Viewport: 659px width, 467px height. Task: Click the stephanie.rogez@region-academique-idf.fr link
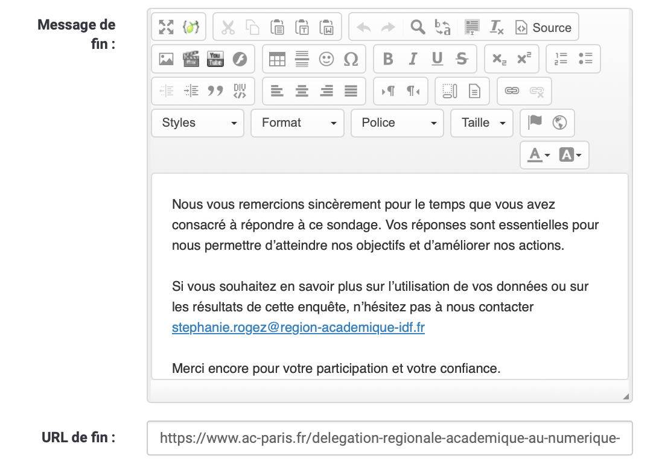(298, 328)
